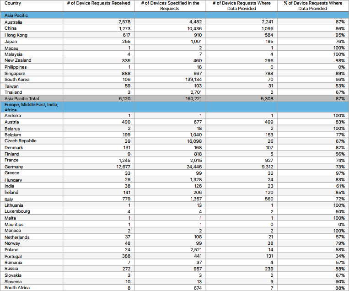Click the Greece row label
This screenshot has width=349, height=291.
pos(12,173)
